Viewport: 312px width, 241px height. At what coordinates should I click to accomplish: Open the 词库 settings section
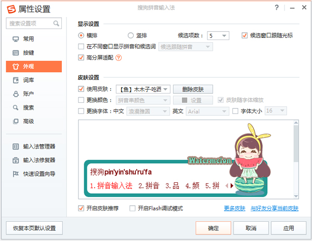click(x=34, y=80)
